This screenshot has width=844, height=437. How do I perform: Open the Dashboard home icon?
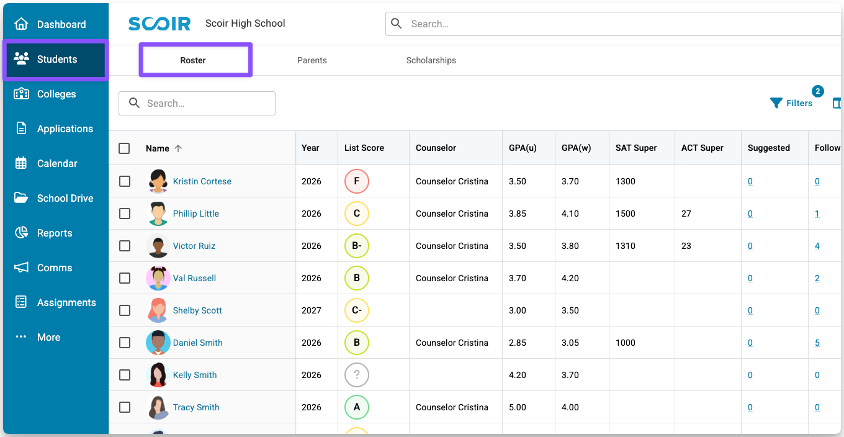point(22,24)
